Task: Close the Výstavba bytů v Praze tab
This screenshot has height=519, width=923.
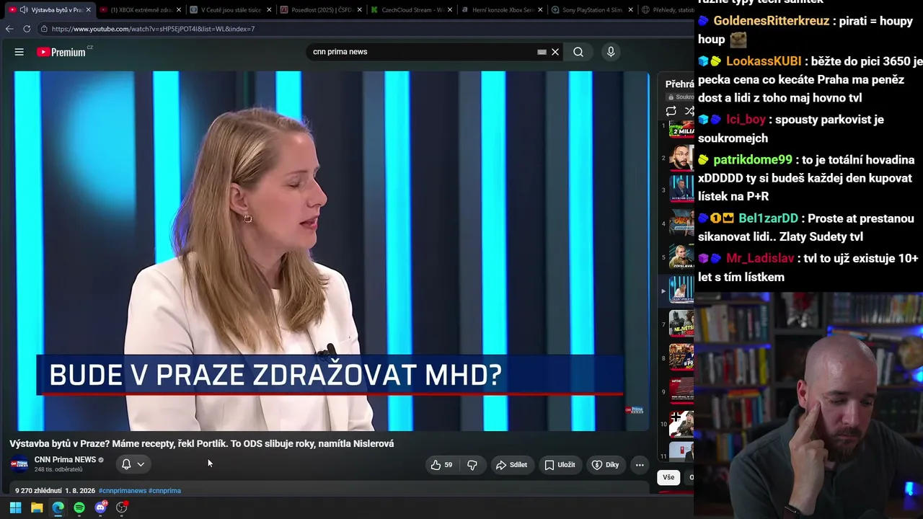Action: pos(88,10)
